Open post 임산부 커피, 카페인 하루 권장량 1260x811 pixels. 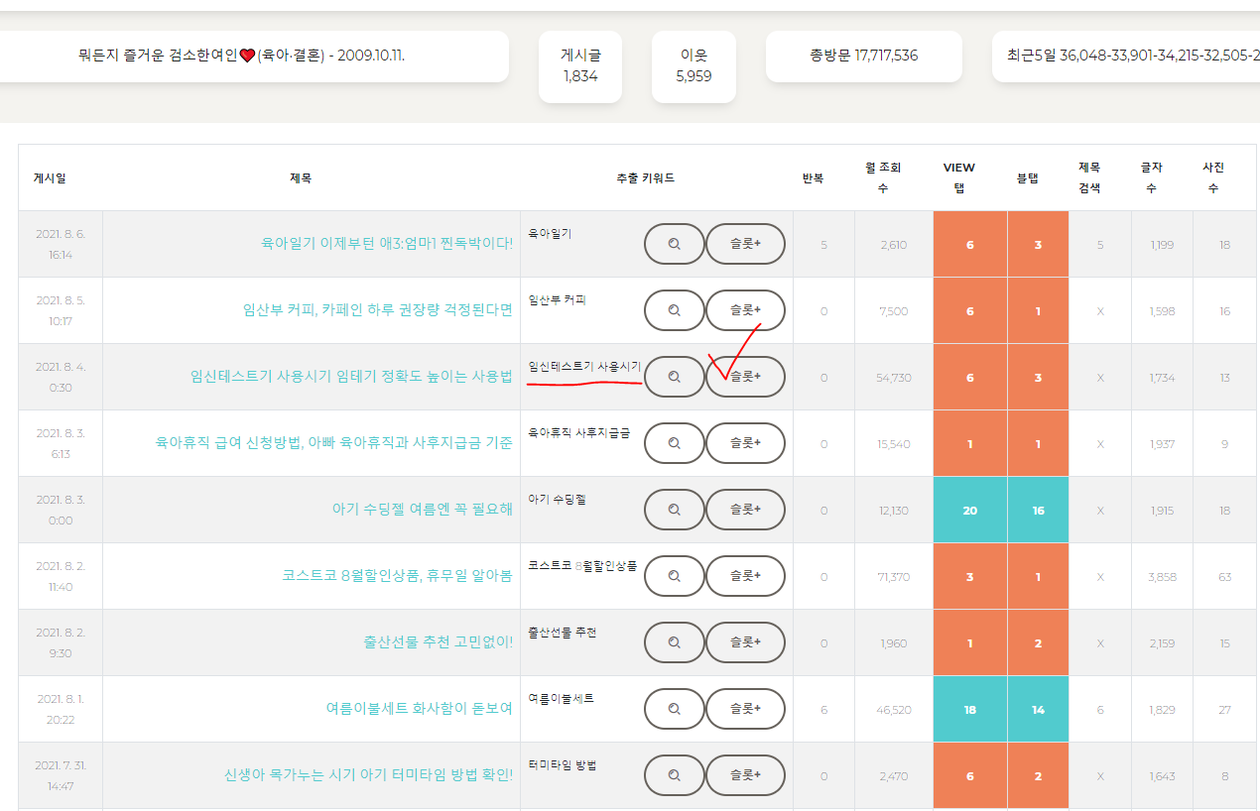point(378,309)
